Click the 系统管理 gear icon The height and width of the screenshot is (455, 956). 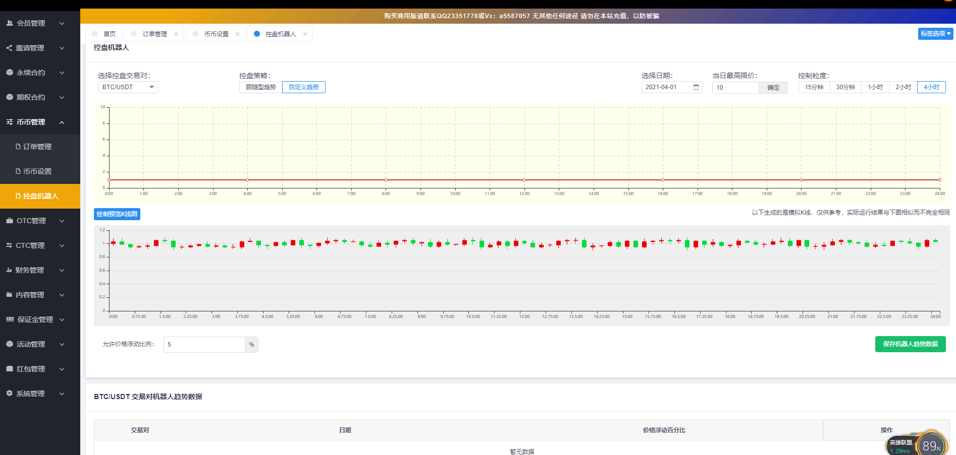point(10,394)
